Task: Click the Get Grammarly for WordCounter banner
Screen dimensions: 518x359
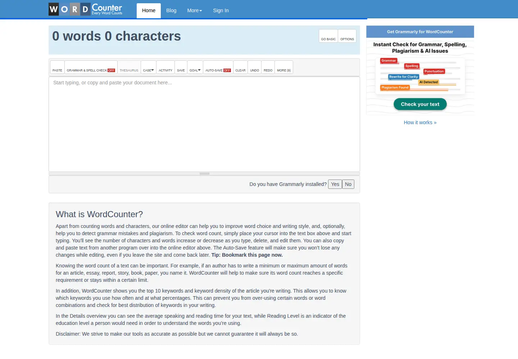Action: [x=420, y=32]
